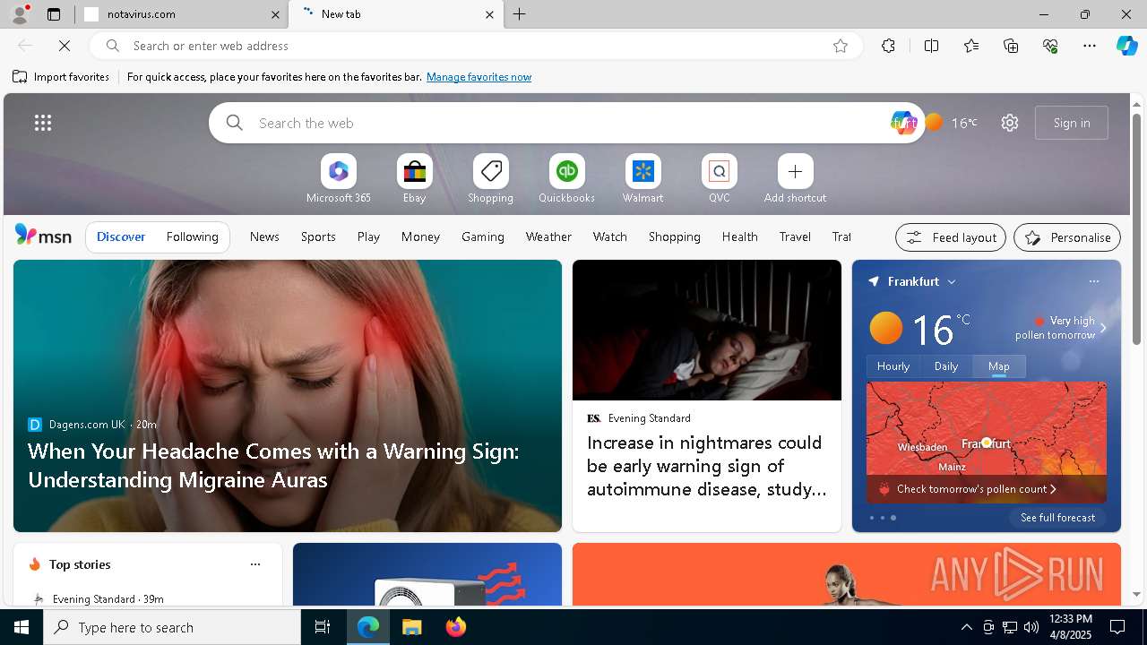1147x645 pixels.
Task: Advance the pollen tomorrow arrow
Action: tap(1103, 328)
